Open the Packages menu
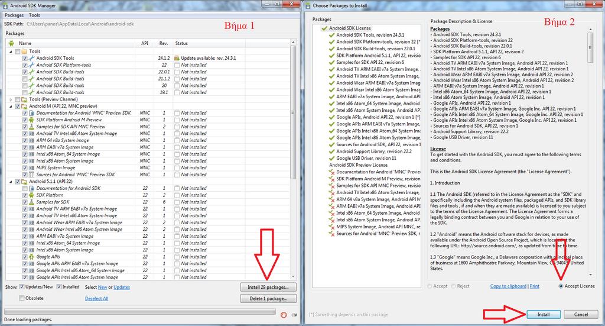 [14, 15]
